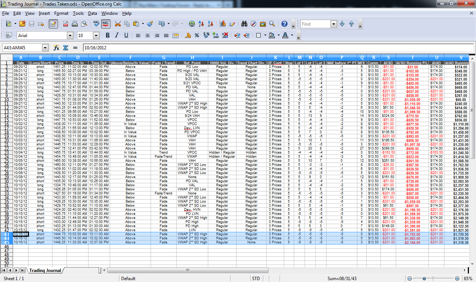This screenshot has width=476, height=282.
Task: Open Page Preview
Action: point(84,24)
